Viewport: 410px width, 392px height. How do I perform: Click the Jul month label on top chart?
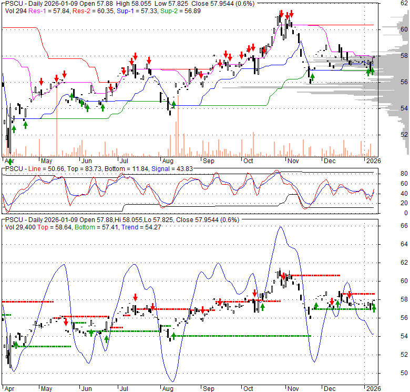tap(124, 161)
